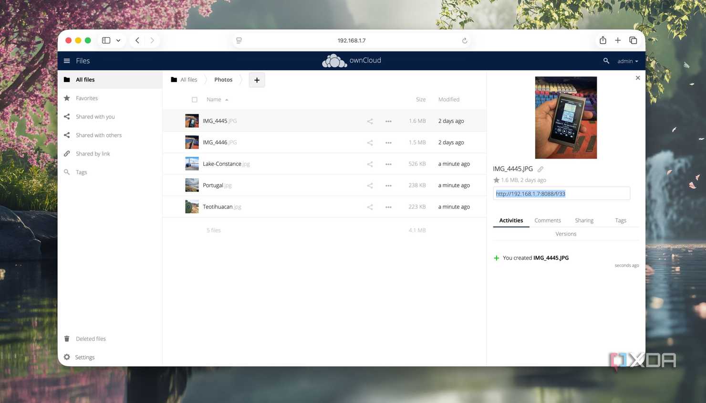Open the search magnifier in header
Viewport: 706px width, 403px height.
[606, 61]
